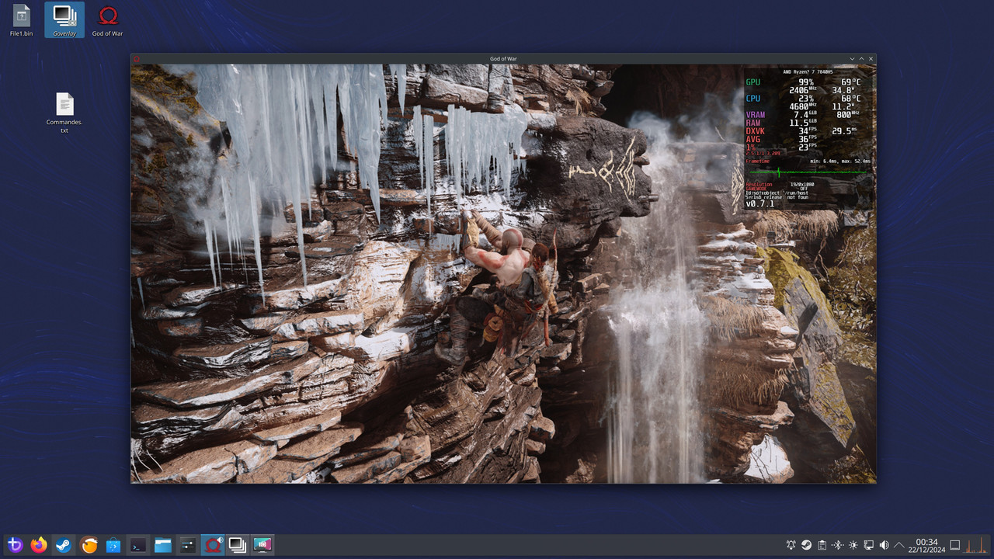Select the Commandes.txt file on desktop
The width and height of the screenshot is (994, 559).
coord(64,113)
